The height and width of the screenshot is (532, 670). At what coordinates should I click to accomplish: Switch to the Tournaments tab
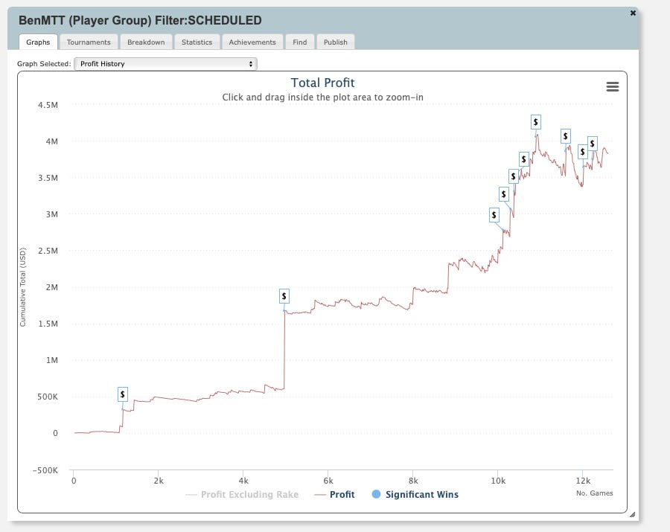point(89,42)
